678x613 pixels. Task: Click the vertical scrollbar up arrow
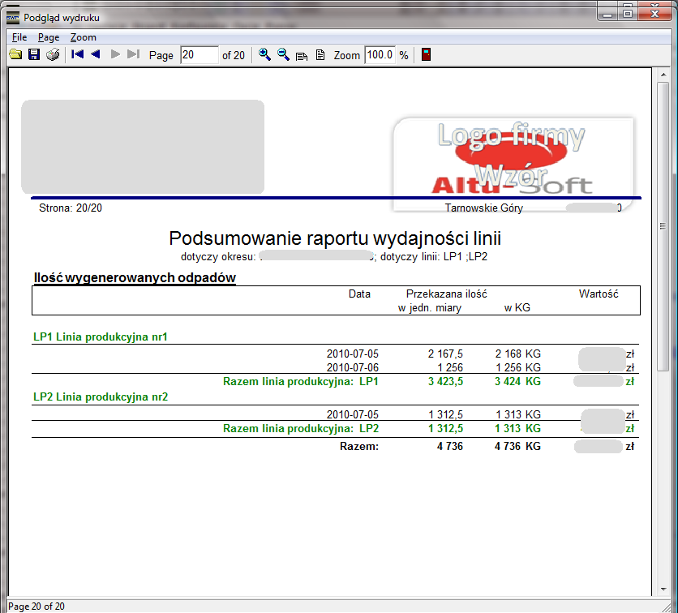tap(663, 76)
